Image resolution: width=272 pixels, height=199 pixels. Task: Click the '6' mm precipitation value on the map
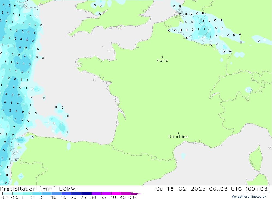coord(27,40)
